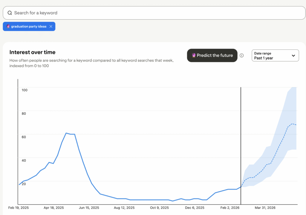
Task: Select the Jun 15, 2025 axis label
Action: point(88,208)
